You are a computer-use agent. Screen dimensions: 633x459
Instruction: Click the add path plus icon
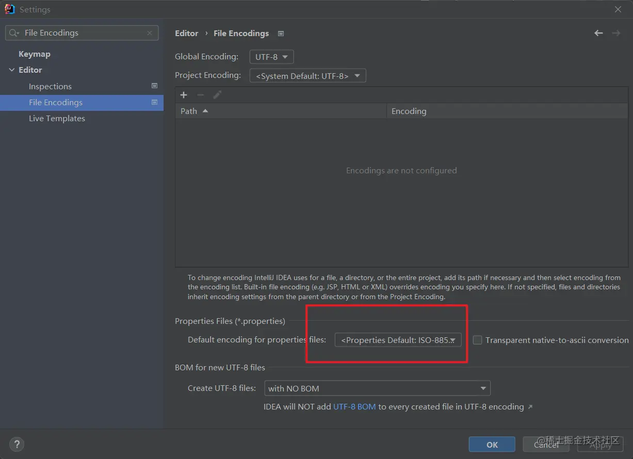[184, 95]
